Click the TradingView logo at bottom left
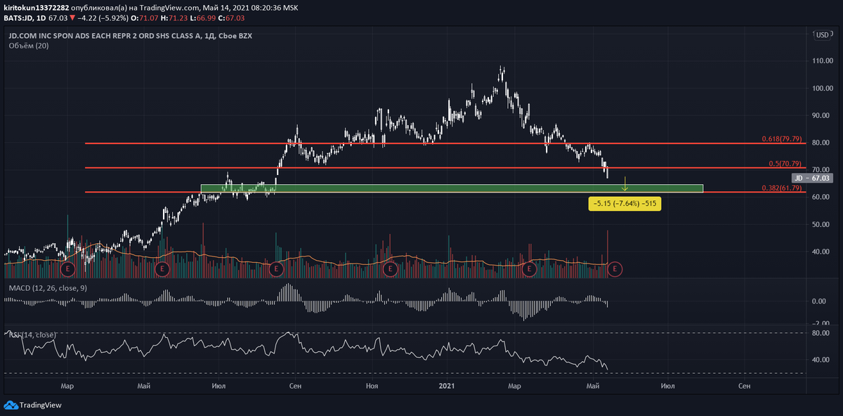The image size is (843, 416). click(33, 405)
